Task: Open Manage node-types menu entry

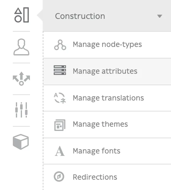Action: click(107, 45)
